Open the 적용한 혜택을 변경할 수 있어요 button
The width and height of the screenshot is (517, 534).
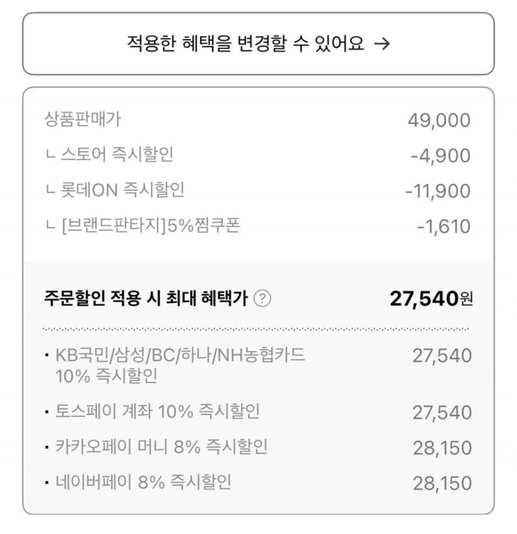pyautogui.click(x=258, y=43)
